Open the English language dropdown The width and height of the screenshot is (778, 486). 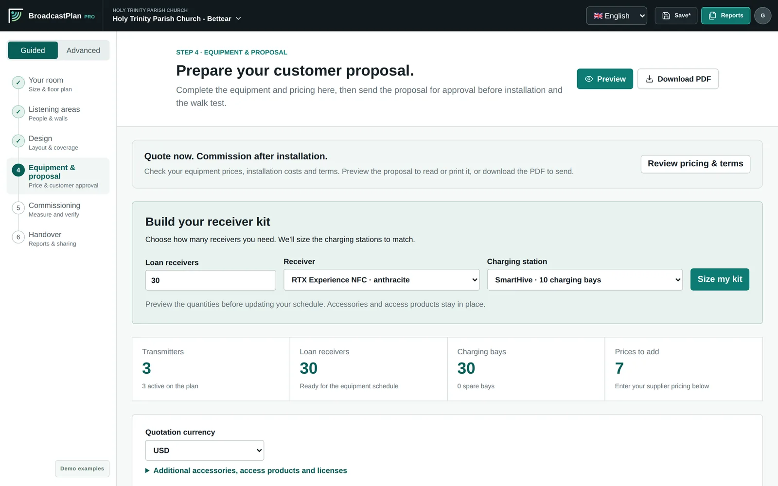click(x=617, y=16)
